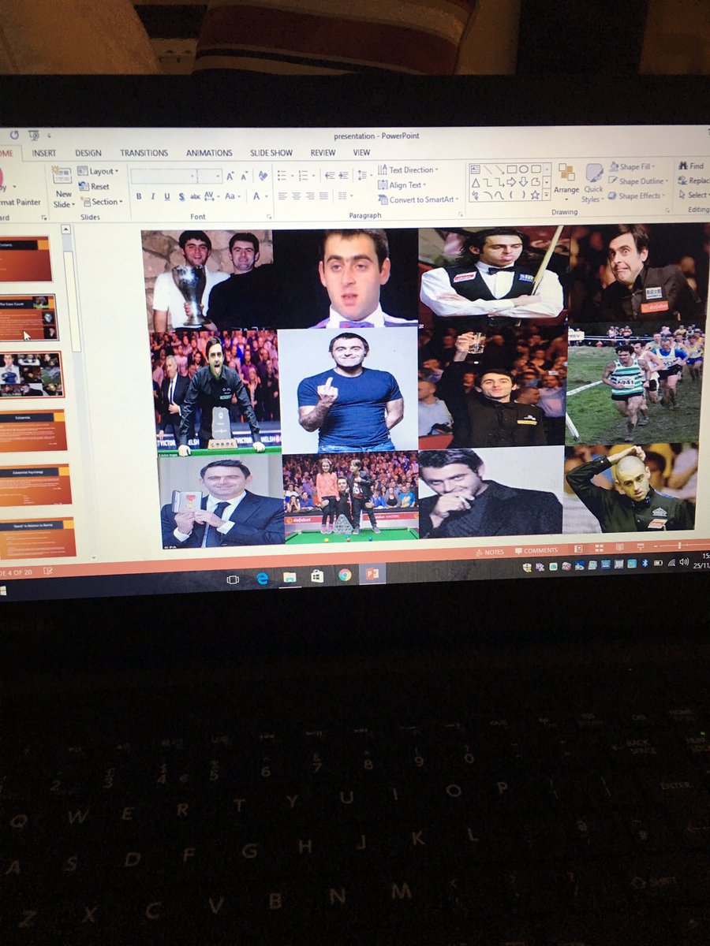The width and height of the screenshot is (710, 946).
Task: Open the font size combo box
Action: tap(210, 176)
